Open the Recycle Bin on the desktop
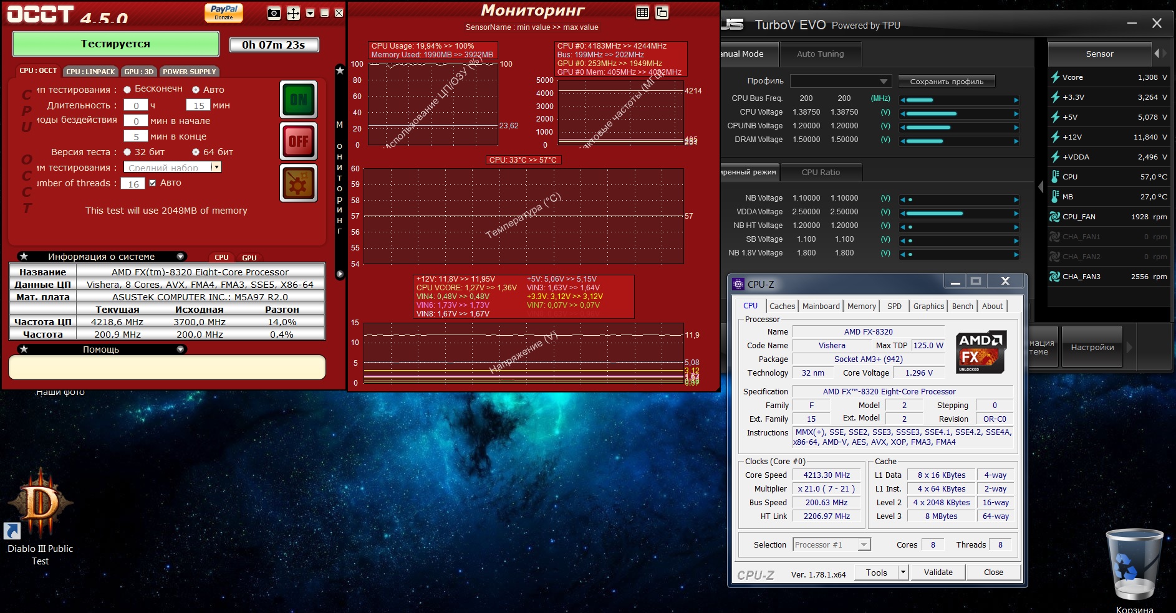Image resolution: width=1176 pixels, height=613 pixels. coord(1135,570)
